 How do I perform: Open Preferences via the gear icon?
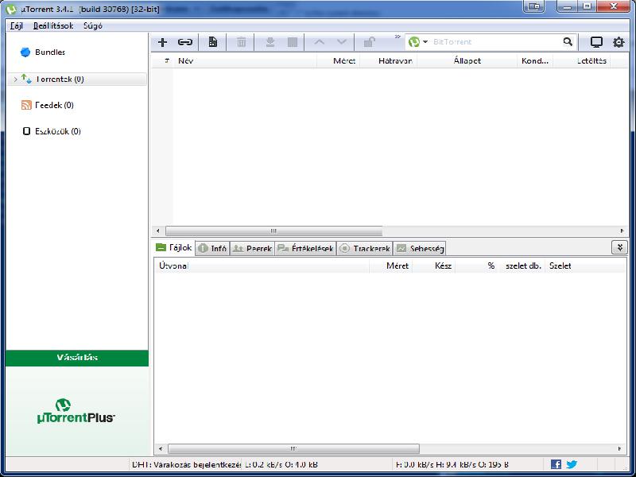619,42
